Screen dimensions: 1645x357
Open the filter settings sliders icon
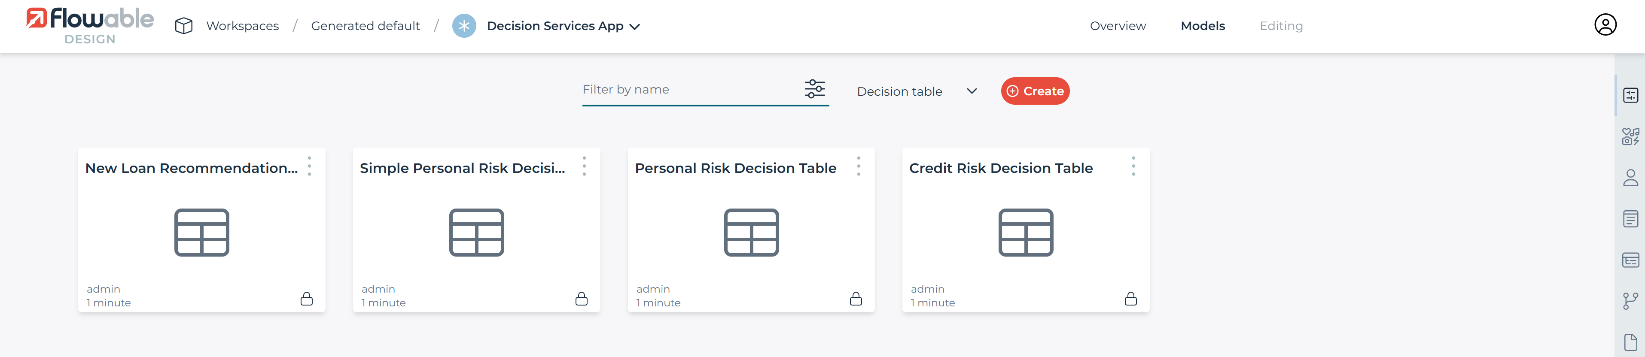point(814,89)
